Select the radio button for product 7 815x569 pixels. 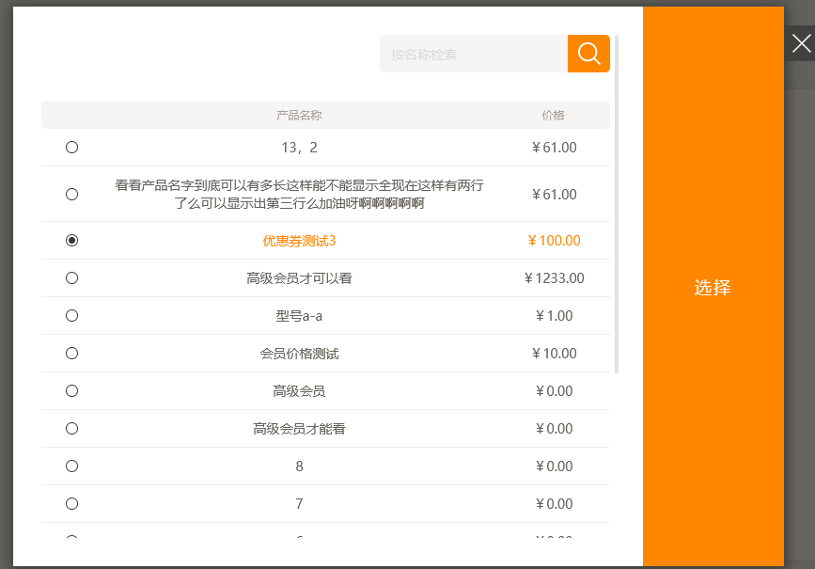pos(72,504)
